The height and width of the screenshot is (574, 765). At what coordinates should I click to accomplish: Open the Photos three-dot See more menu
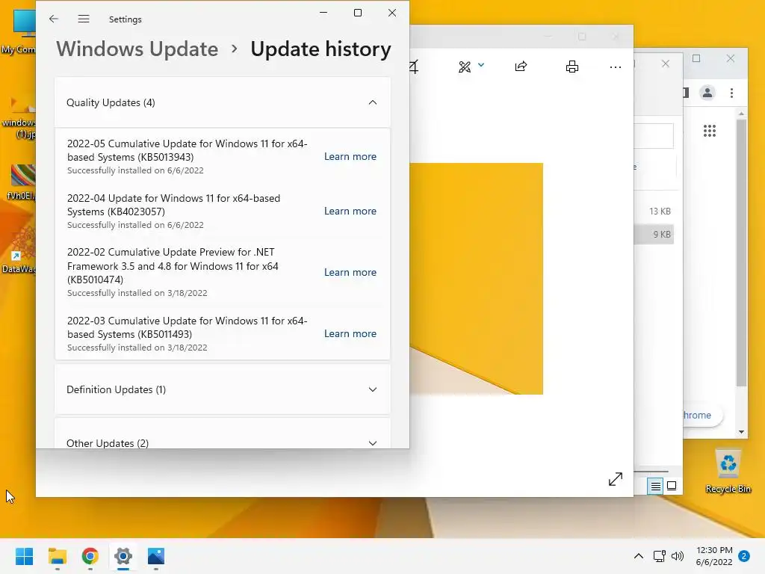tap(616, 67)
